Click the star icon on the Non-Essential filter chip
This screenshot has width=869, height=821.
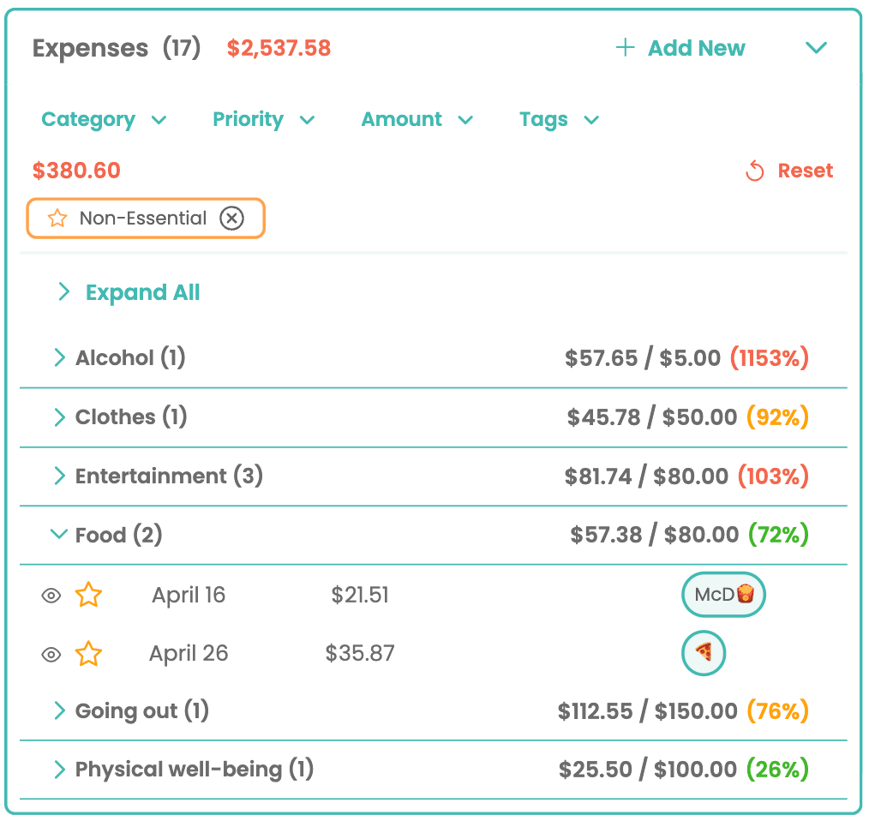(57, 219)
